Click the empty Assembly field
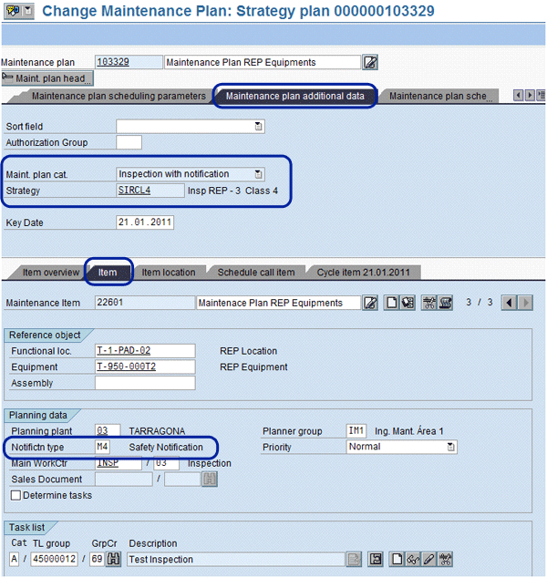The height and width of the screenshot is (578, 547). (x=145, y=383)
